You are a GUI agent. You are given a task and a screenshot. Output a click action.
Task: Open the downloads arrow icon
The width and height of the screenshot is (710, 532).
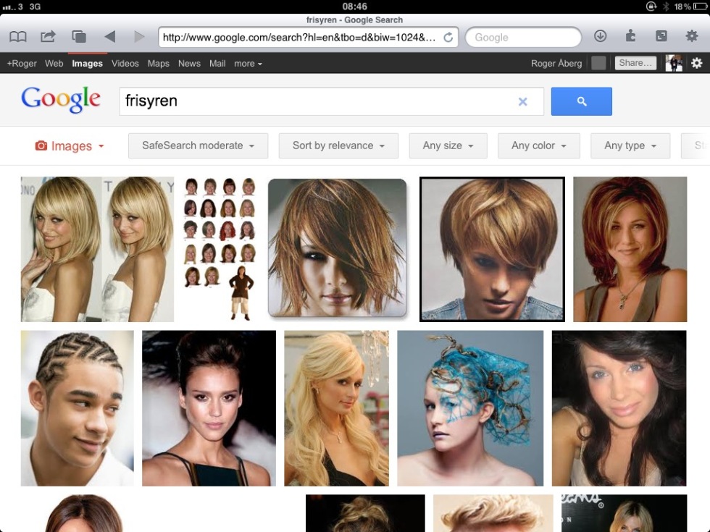pyautogui.click(x=600, y=36)
